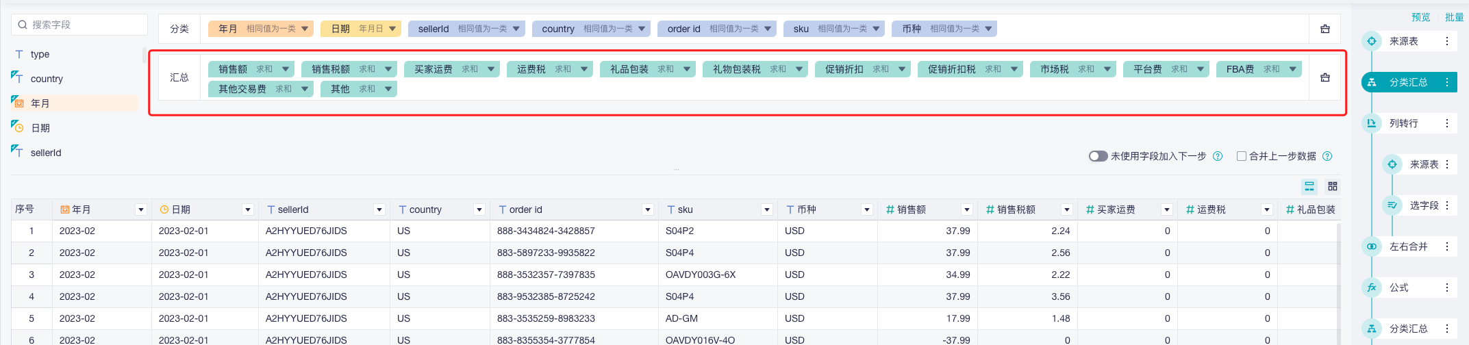Viewport: 1469px width, 345px height.
Task: Clear fields icon in 分类 row
Action: [x=1324, y=29]
